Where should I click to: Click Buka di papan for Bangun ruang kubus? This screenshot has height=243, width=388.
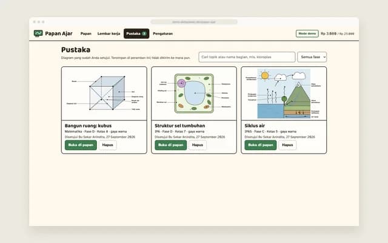pyautogui.click(x=81, y=145)
